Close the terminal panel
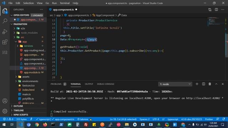Screen dimensions: 228x128 pyautogui.click(x=223, y=84)
